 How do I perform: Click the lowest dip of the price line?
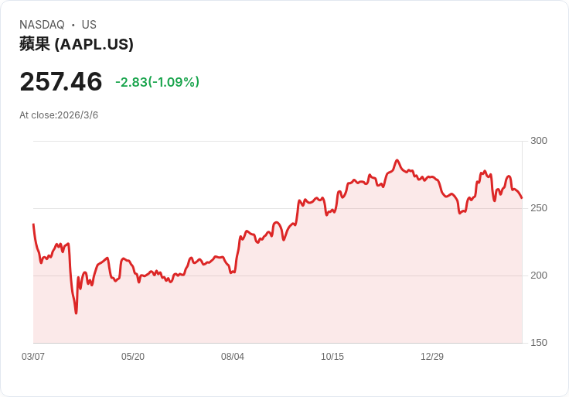(76, 313)
